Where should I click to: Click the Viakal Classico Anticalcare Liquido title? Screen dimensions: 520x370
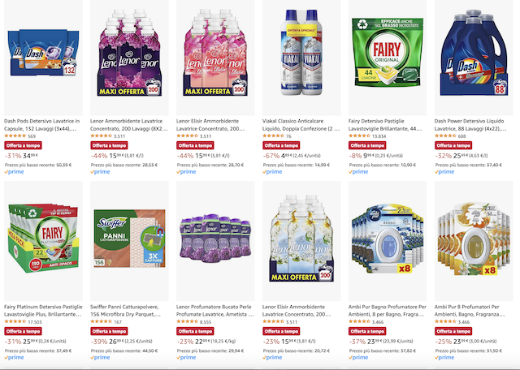[x=301, y=124]
